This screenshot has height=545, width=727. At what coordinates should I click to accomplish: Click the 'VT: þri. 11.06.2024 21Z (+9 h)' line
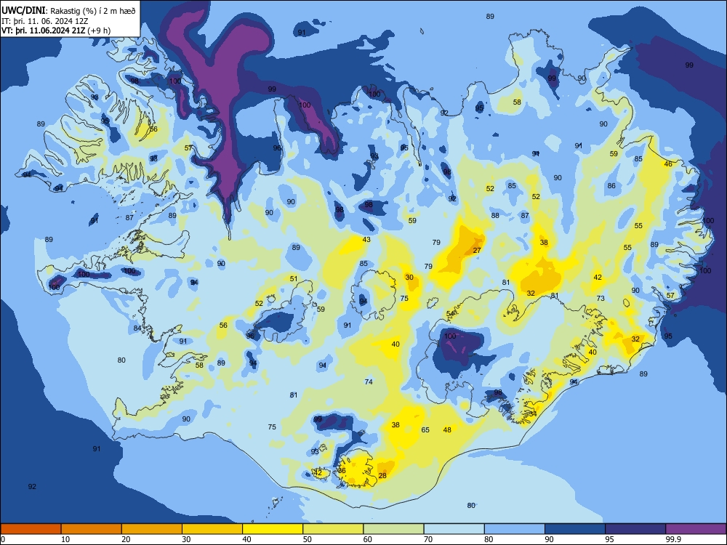[56, 31]
